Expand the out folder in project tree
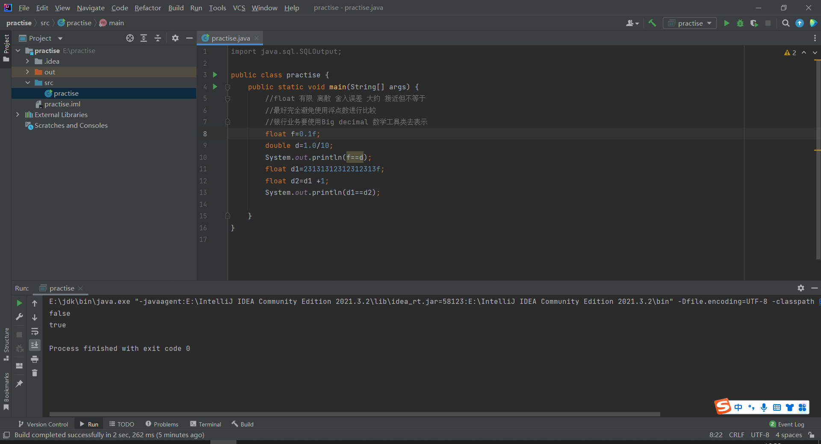 pyautogui.click(x=28, y=72)
